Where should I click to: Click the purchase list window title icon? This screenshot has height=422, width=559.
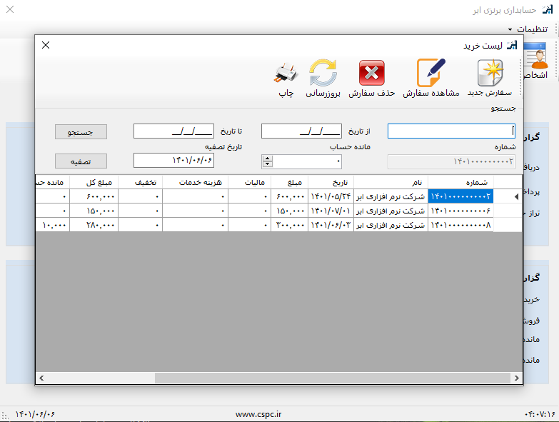pos(512,45)
